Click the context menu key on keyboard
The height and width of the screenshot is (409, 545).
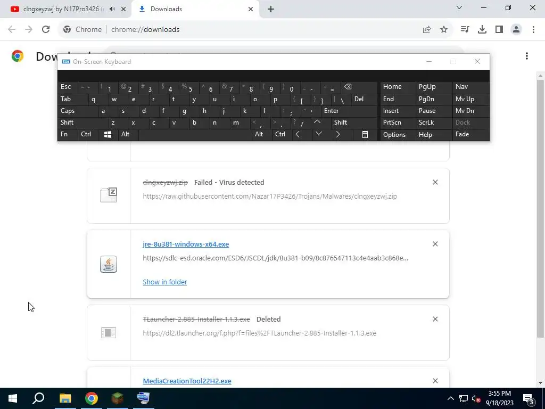coord(365,134)
